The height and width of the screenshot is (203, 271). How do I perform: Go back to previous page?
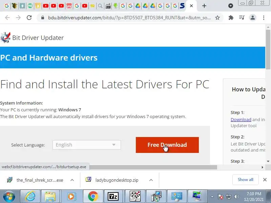[7, 18]
